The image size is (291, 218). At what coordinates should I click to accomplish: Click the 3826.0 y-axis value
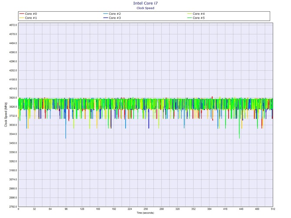(x=13, y=107)
